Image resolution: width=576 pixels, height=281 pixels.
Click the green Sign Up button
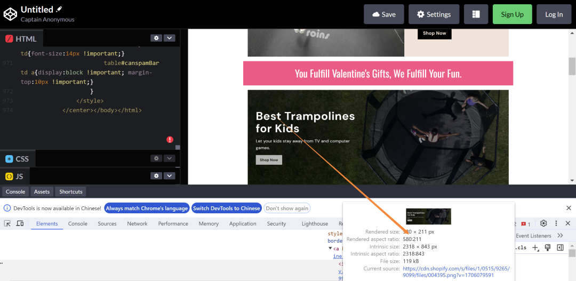[512, 14]
